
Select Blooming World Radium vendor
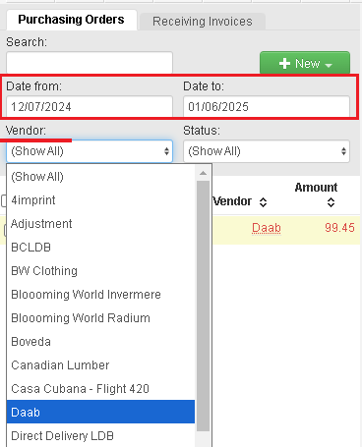click(x=100, y=318)
